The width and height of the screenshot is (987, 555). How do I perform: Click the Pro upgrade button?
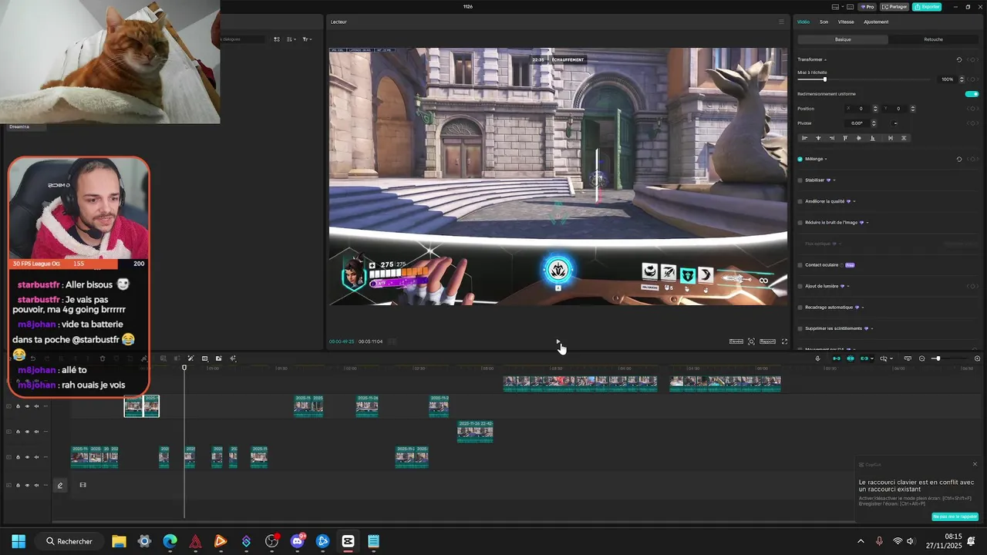coord(868,7)
